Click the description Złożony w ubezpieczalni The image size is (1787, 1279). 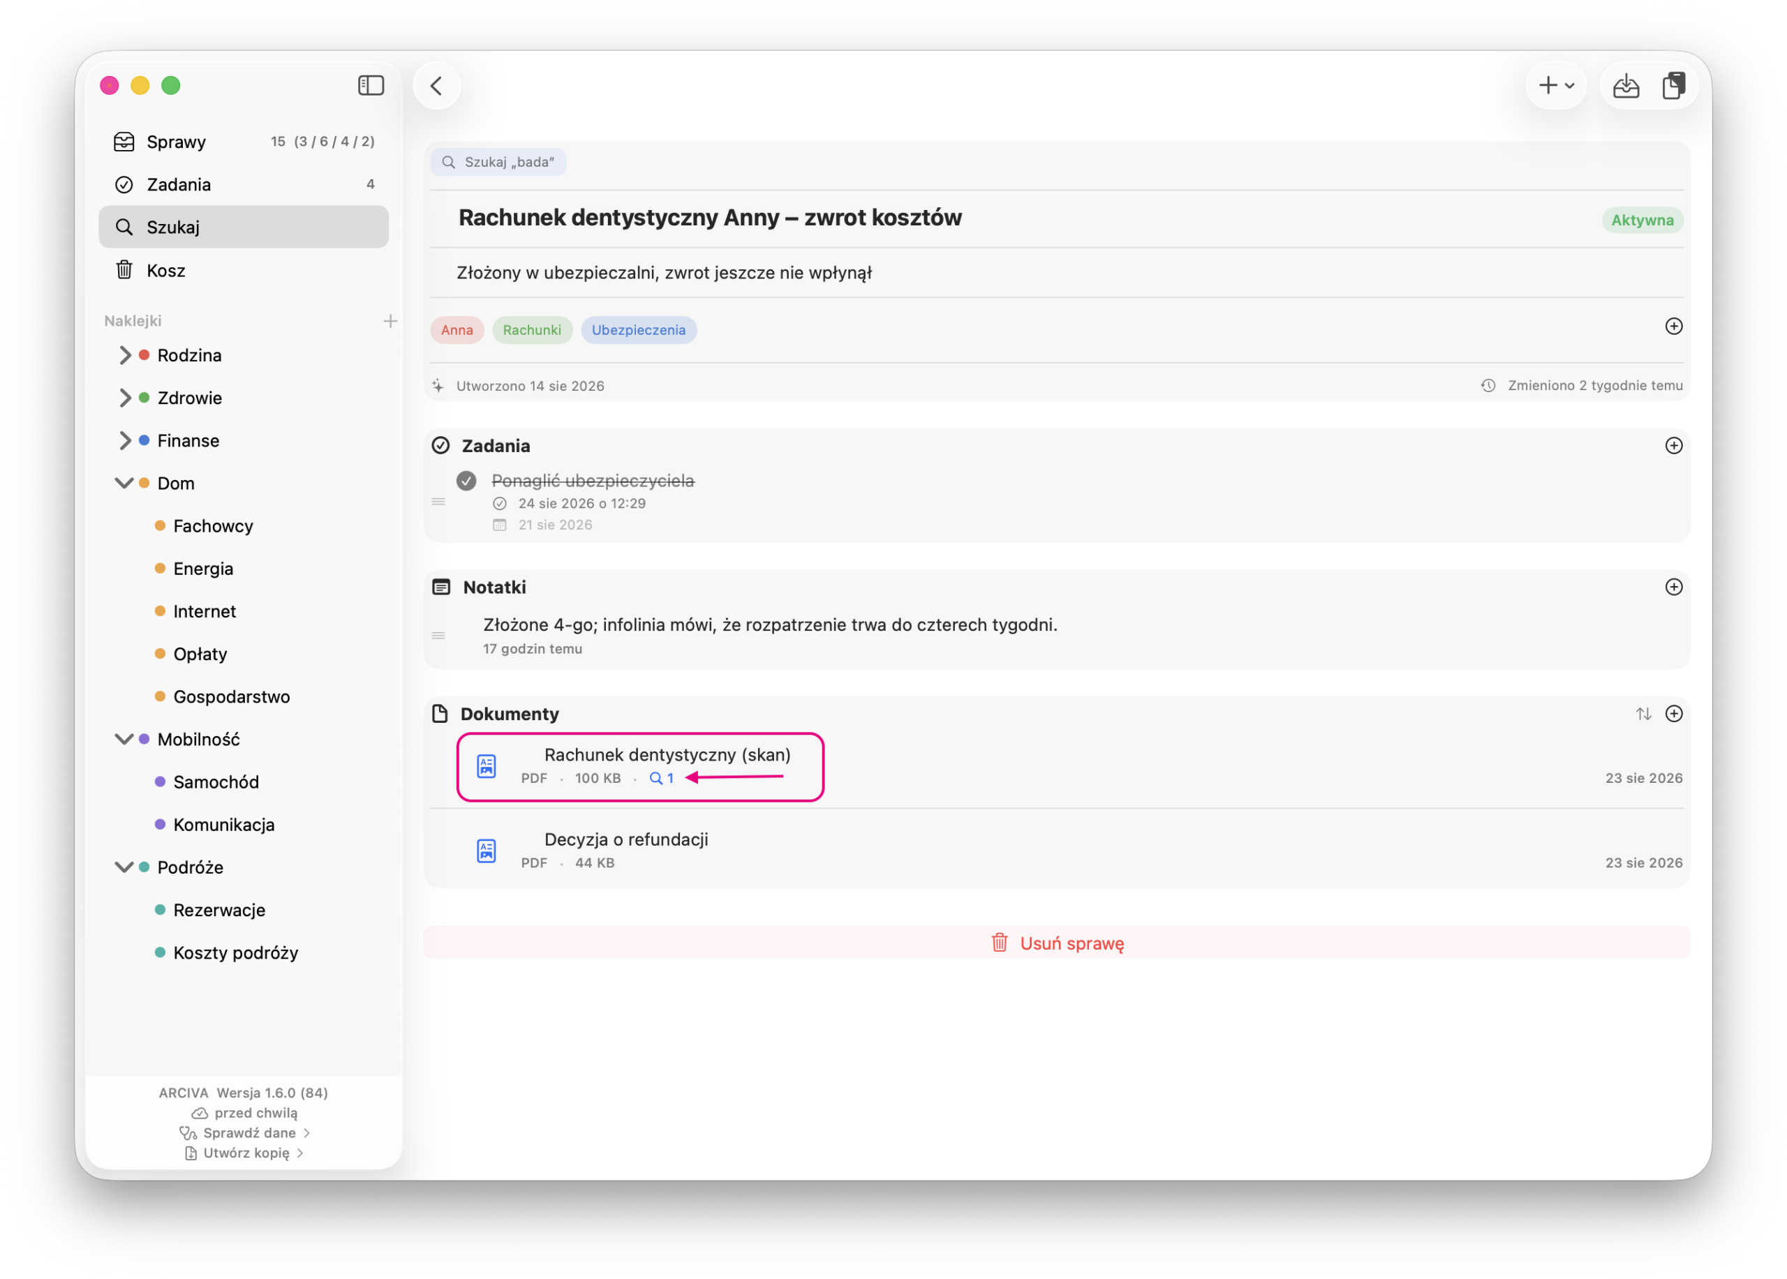[x=663, y=273]
